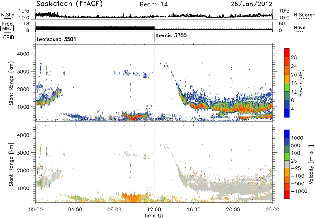Image resolution: width=315 pixels, height=218 pixels.
Task: Click the '-1000' tick on Velocity colorbar
Action: [299, 191]
